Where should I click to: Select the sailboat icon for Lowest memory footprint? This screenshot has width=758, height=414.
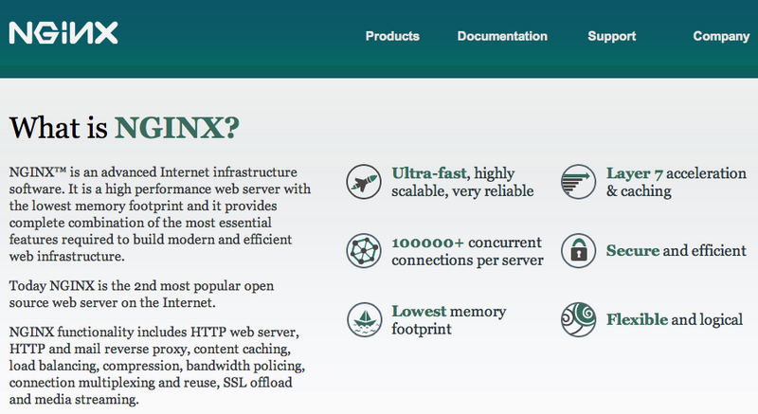click(364, 319)
